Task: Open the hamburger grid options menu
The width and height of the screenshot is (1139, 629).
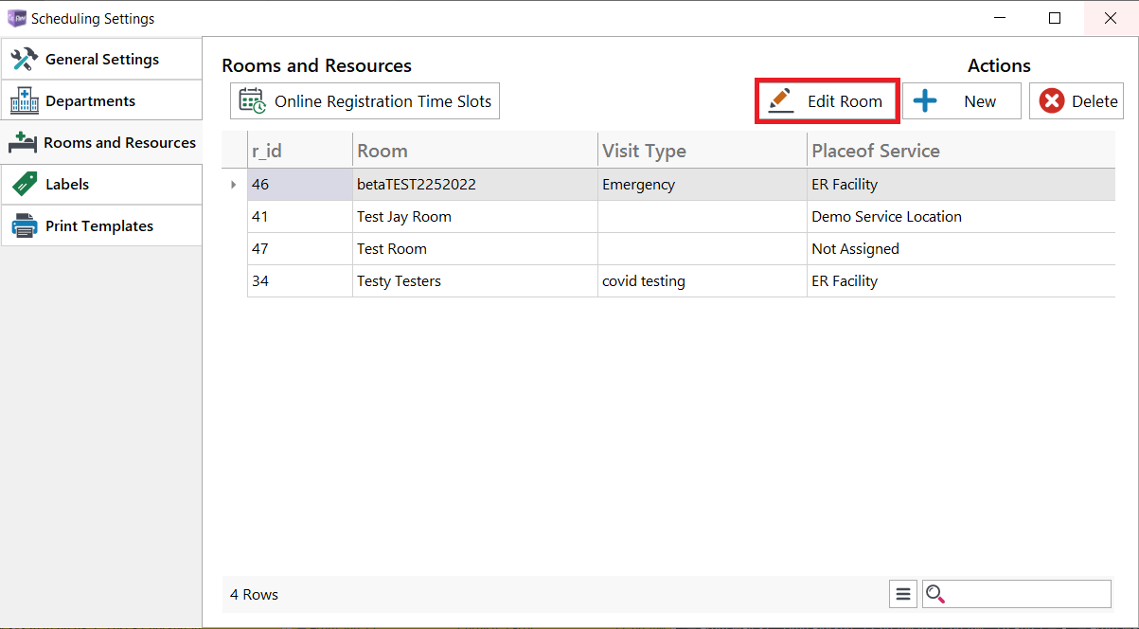Action: (x=902, y=593)
